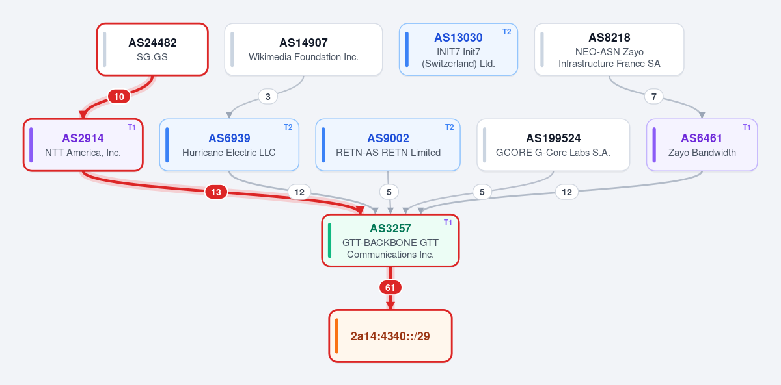The width and height of the screenshot is (781, 385).
Task: Select the AS14907 Wikimedia Foundation node
Action: pos(303,49)
